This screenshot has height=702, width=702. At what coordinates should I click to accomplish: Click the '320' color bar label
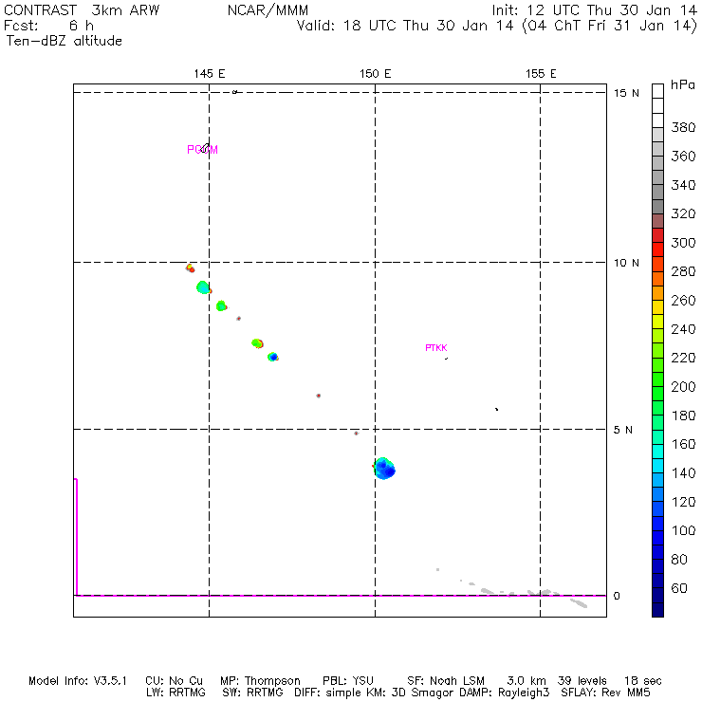coord(683,213)
